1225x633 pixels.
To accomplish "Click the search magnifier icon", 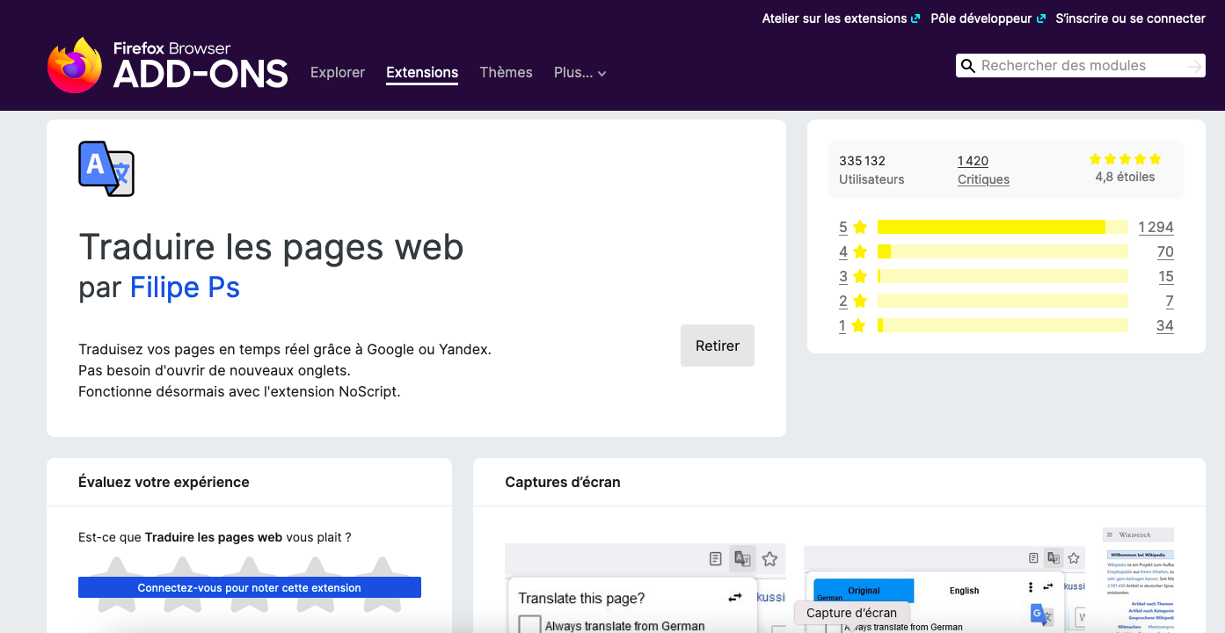I will (x=968, y=66).
